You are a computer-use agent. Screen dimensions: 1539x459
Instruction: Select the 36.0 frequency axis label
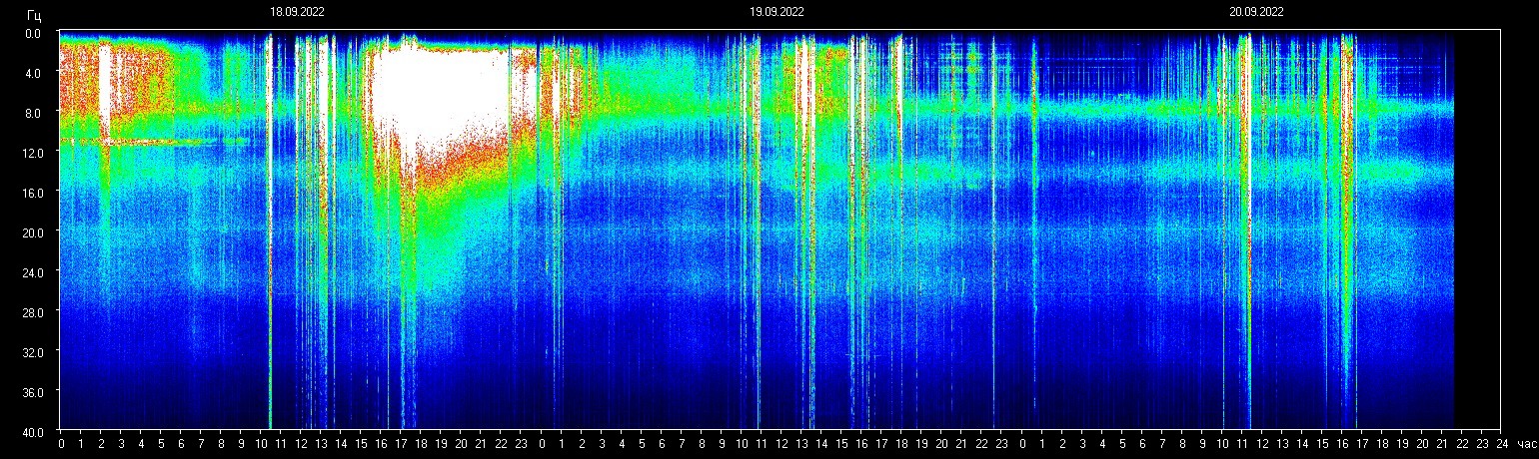tap(31, 391)
